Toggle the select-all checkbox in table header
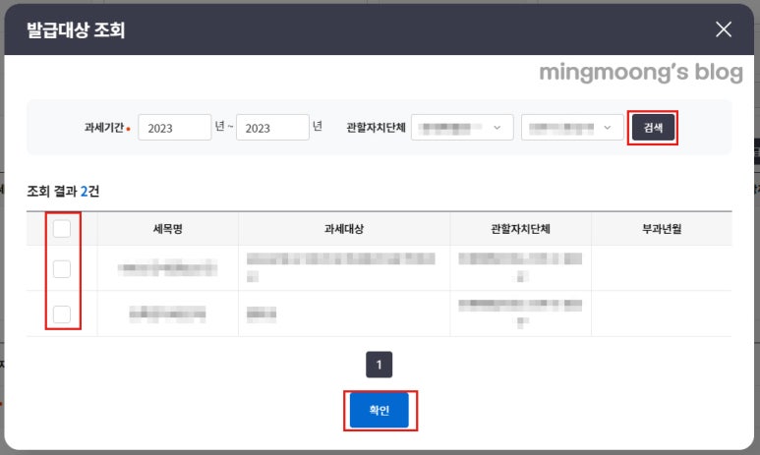The height and width of the screenshot is (455, 760). click(x=62, y=229)
